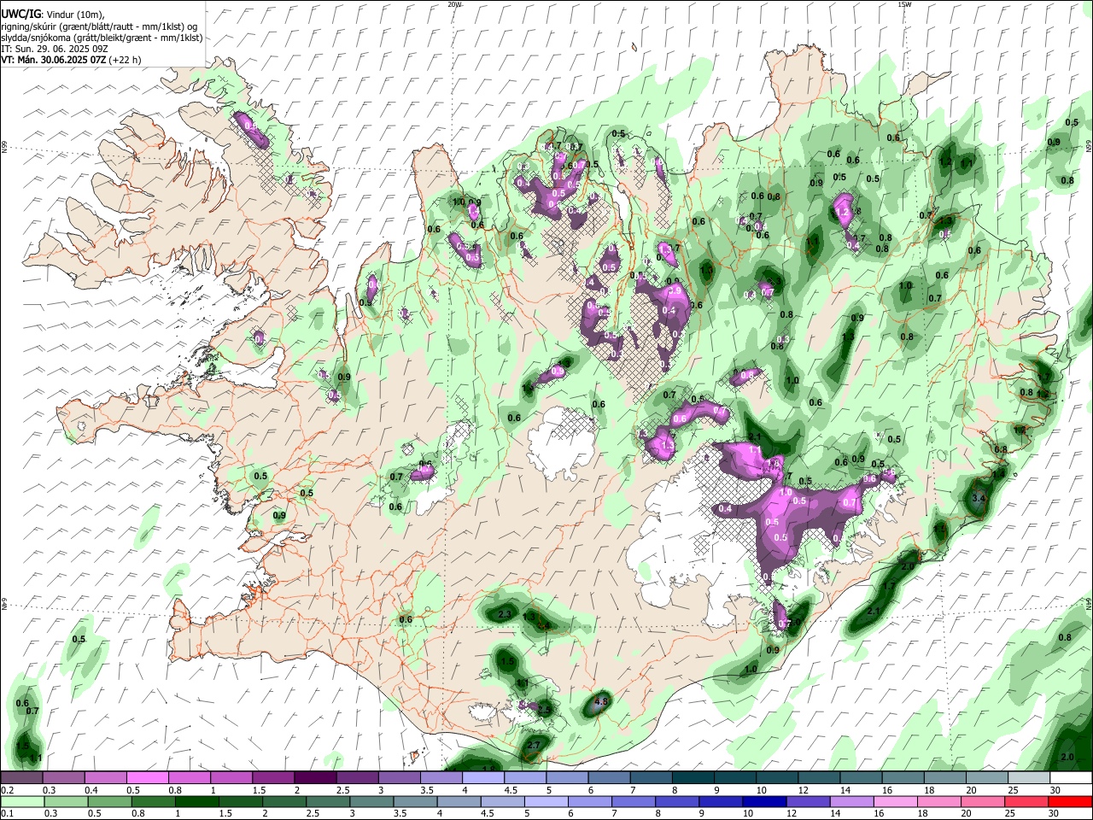Click the 4.8 precipitation value on the map
The height and width of the screenshot is (820, 1093).
point(600,702)
